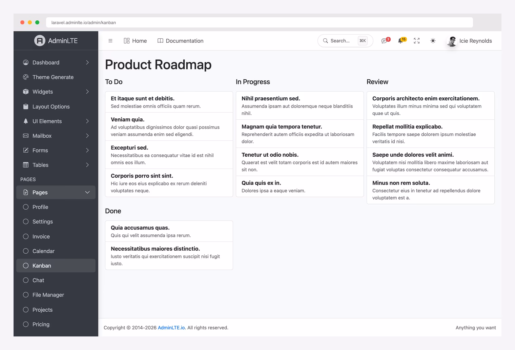Select the Calendar sidebar item
The image size is (515, 350).
click(x=56, y=251)
